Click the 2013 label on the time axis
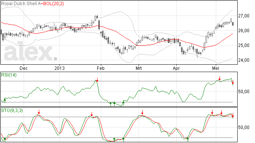The height and width of the screenshot is (143, 255). pyautogui.click(x=59, y=68)
